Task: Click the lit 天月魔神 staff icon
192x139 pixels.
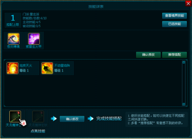Action: [x=15, y=117]
